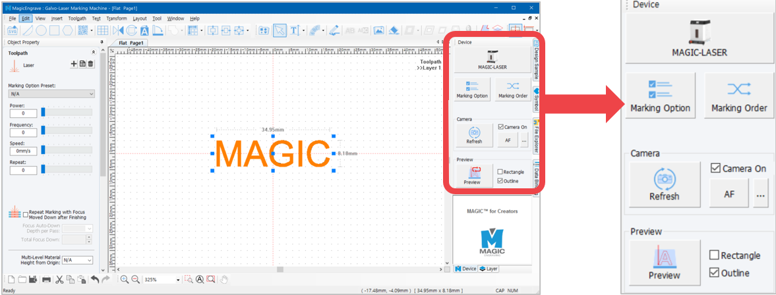The width and height of the screenshot is (776, 295).
Task: Adjust the Speed slider handle
Action: tap(43, 150)
